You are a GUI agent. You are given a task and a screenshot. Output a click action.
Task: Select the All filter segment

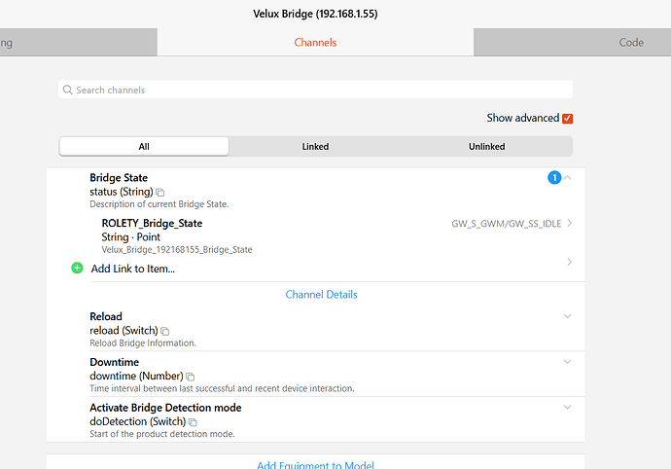(x=144, y=147)
